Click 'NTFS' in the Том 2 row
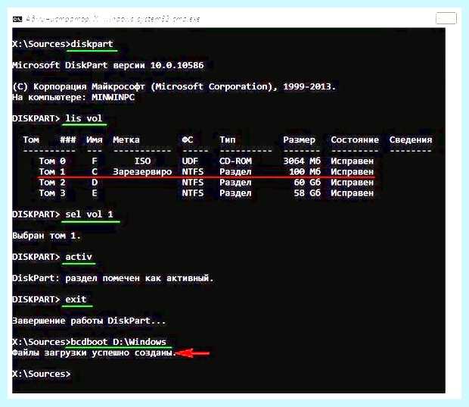The width and height of the screenshot is (469, 407). [x=193, y=183]
